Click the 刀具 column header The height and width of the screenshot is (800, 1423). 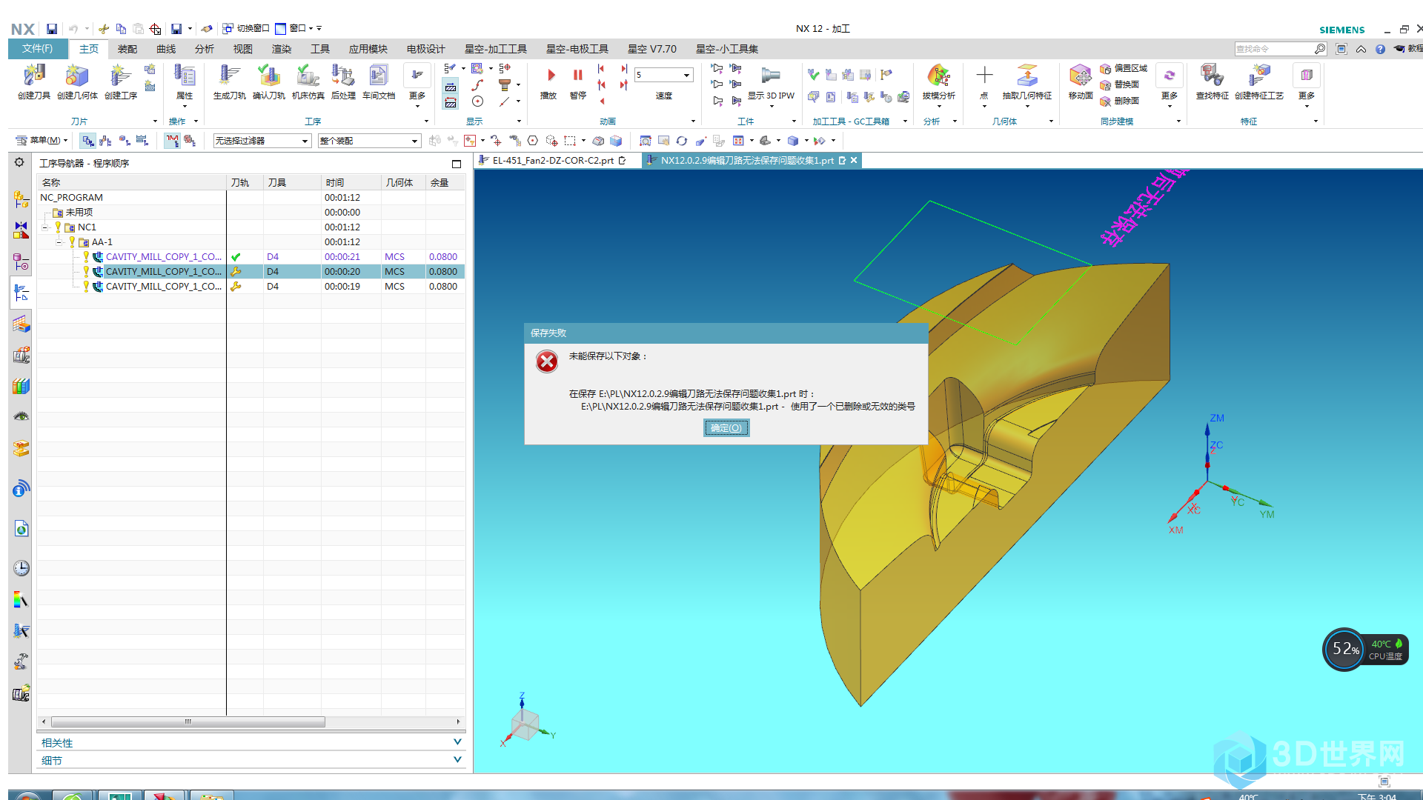[x=292, y=182]
